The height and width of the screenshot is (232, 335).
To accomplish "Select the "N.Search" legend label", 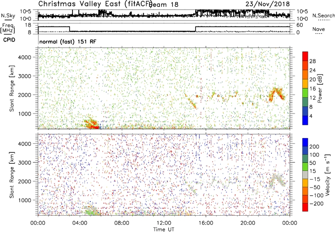I will coord(323,15).
